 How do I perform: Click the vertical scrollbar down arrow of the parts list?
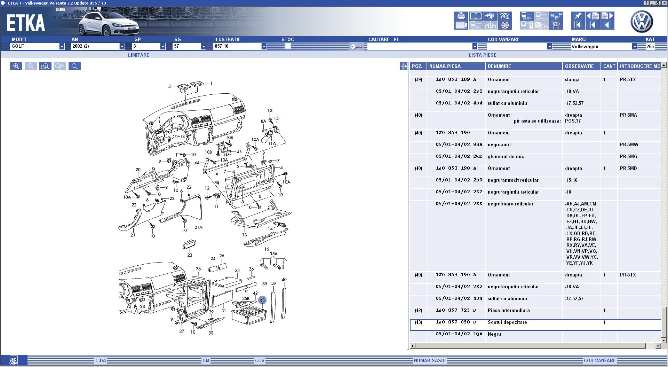(664, 340)
